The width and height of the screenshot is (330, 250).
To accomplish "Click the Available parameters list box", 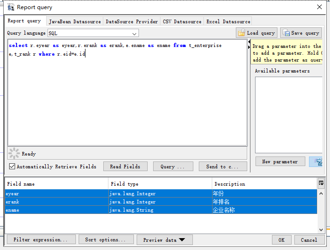I will pos(288,115).
